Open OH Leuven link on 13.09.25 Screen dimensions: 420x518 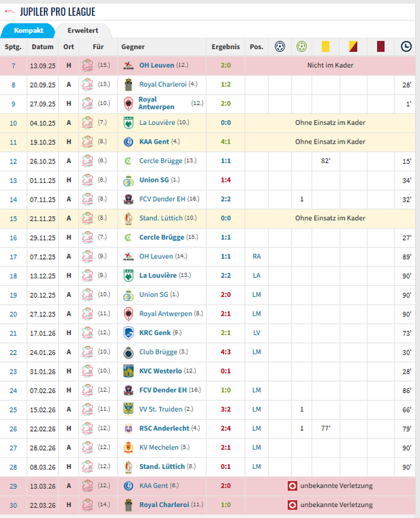(x=157, y=65)
